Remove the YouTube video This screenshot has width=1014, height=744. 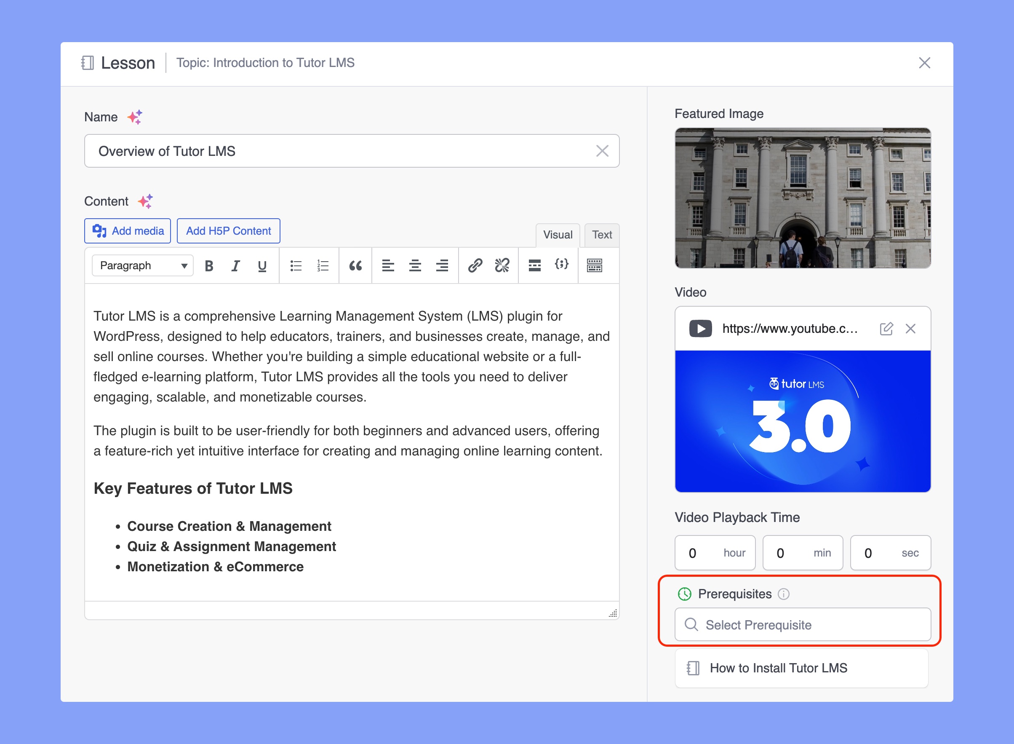tap(910, 329)
